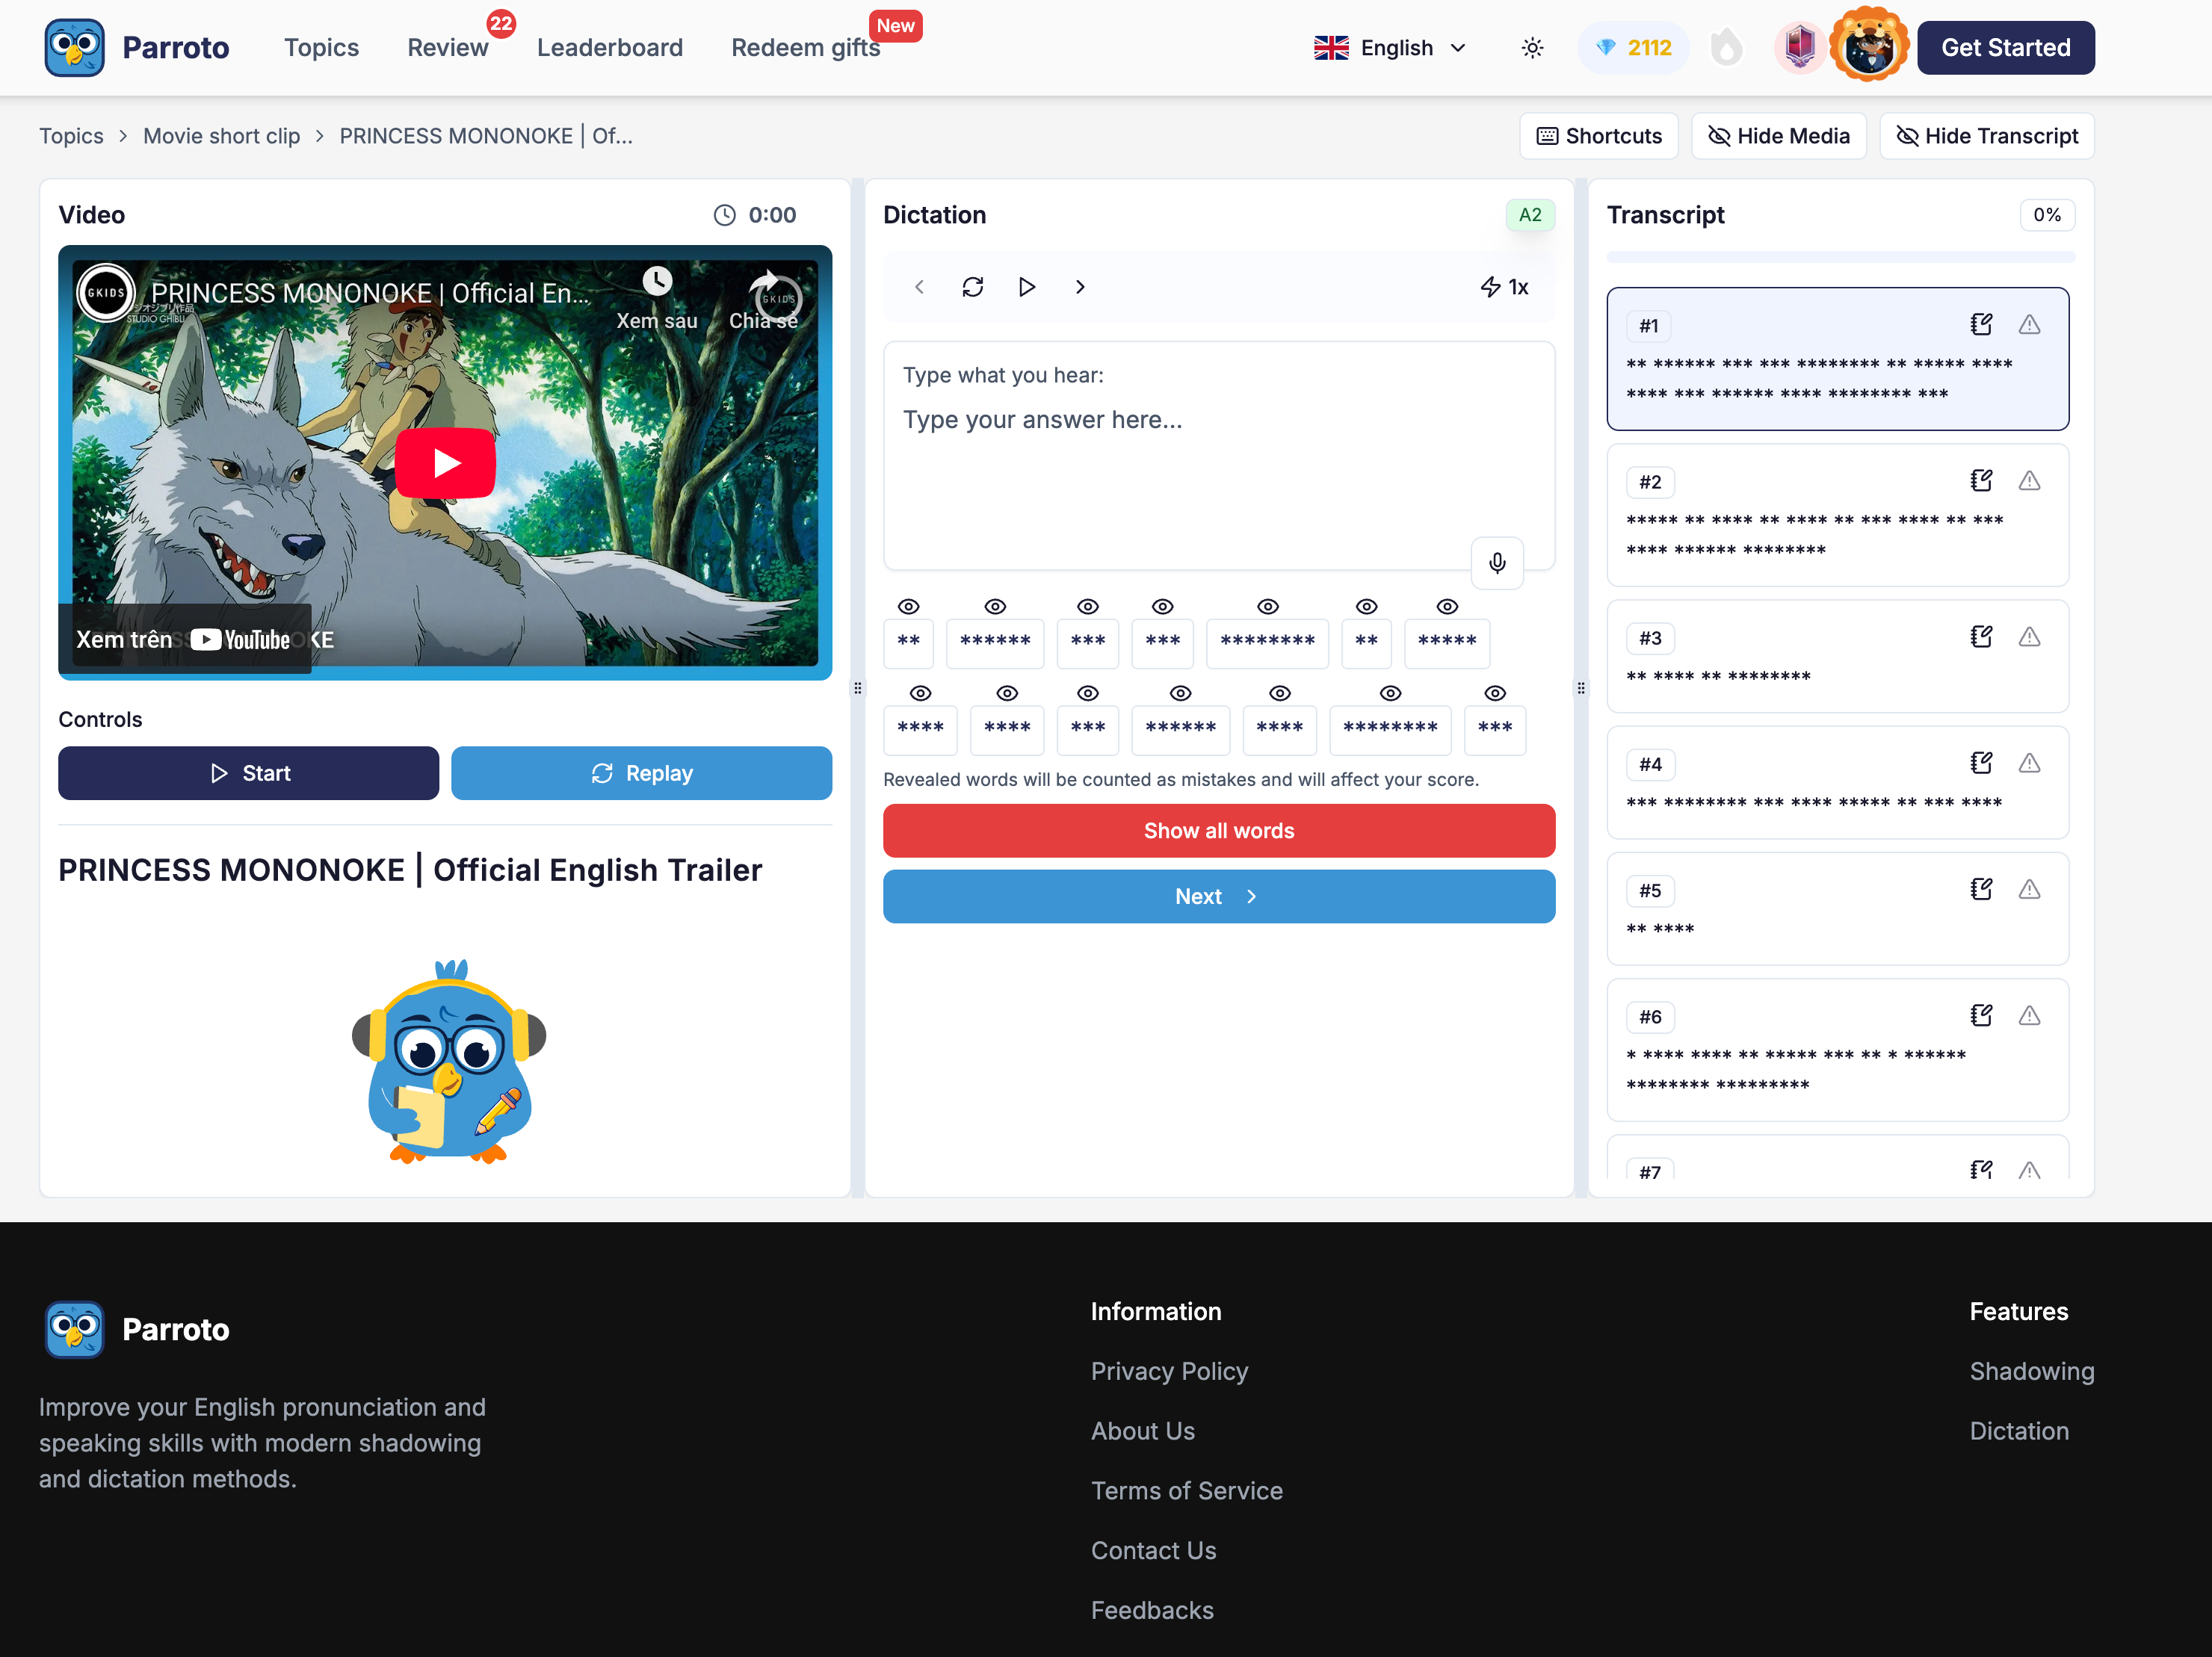Change the 1x playback speed
The image size is (2212, 1657).
tap(1505, 288)
